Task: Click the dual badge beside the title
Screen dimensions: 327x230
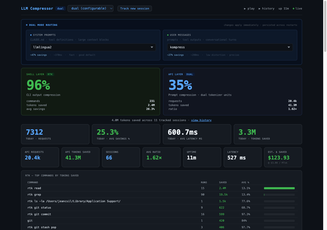Action: [61, 8]
